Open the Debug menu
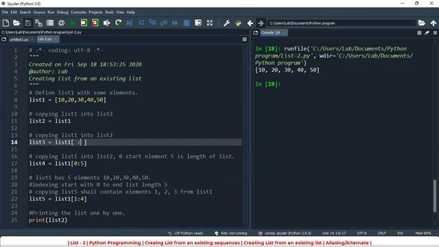This screenshot has height=247, width=439. [62, 12]
